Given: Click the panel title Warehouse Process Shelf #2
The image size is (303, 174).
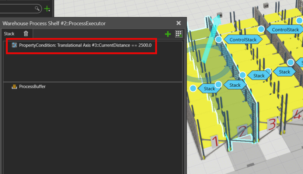Looking at the screenshot, I should (54, 23).
